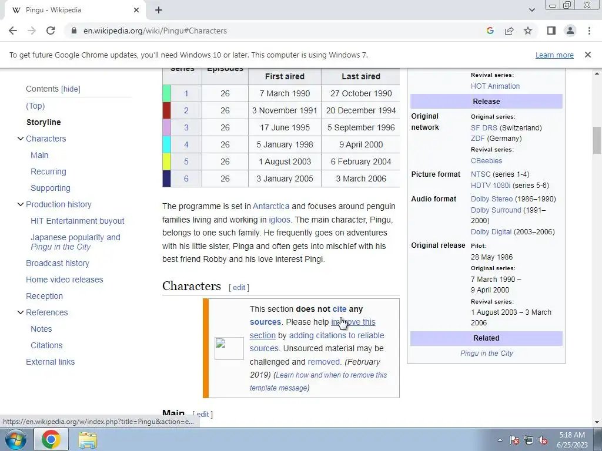Open Pingu in the City related link
The image size is (602, 451).
(486, 353)
